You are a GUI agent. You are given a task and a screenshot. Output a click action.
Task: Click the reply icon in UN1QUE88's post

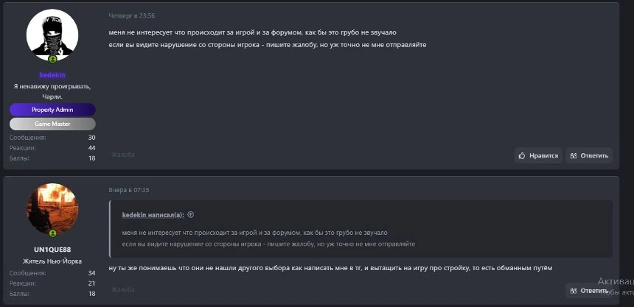tap(574, 290)
